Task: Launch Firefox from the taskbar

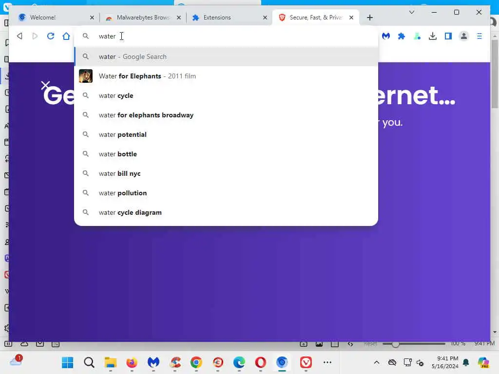Action: pyautogui.click(x=132, y=362)
